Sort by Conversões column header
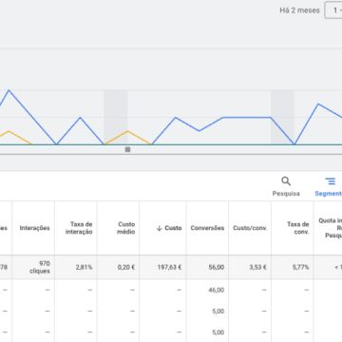The image size is (342, 342). [x=207, y=228]
